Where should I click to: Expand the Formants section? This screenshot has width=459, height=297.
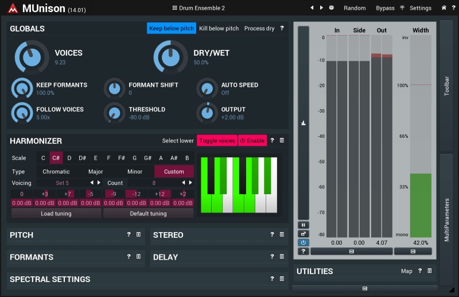pos(32,257)
